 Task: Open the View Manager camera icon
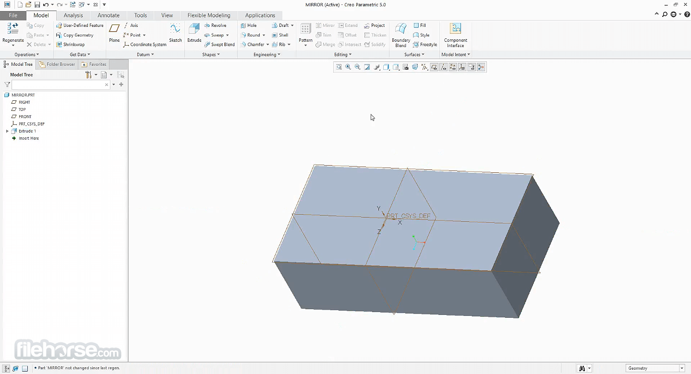click(405, 67)
